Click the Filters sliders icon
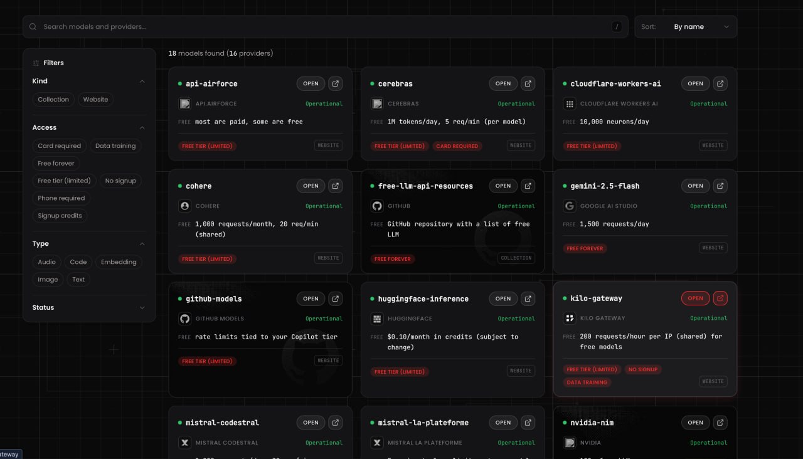Image resolution: width=803 pixels, height=459 pixels. (36, 63)
